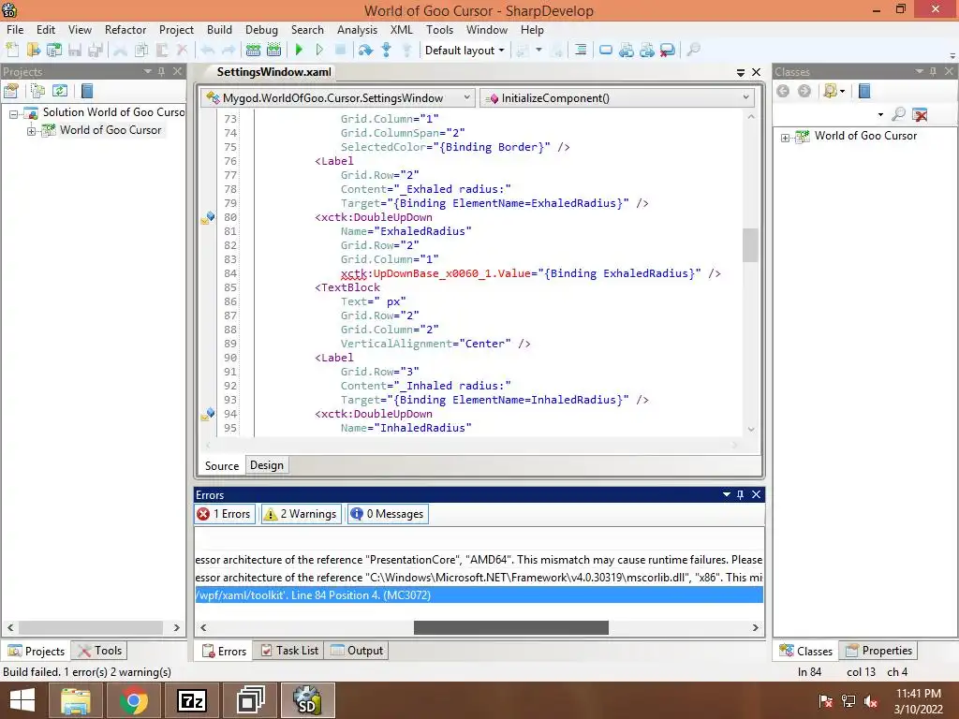Click the Step Over debug icon
This screenshot has height=719, width=959.
coord(366,51)
